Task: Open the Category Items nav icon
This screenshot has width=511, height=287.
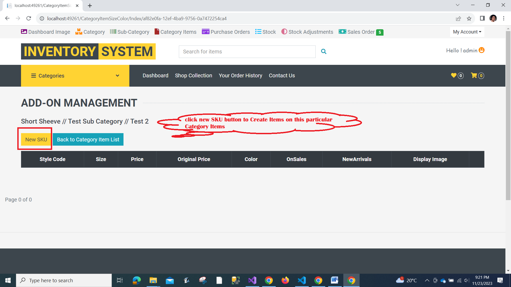Action: (157, 32)
